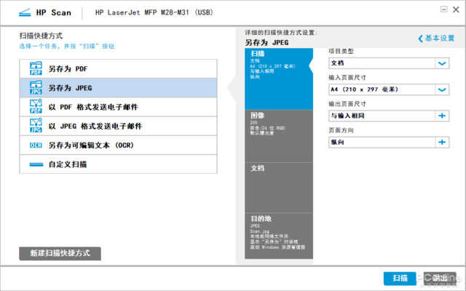The image size is (466, 291).
Task: Select the 另存为 PDF shortcut
Action: [x=118, y=69]
